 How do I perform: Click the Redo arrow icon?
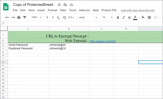[x=13, y=18]
